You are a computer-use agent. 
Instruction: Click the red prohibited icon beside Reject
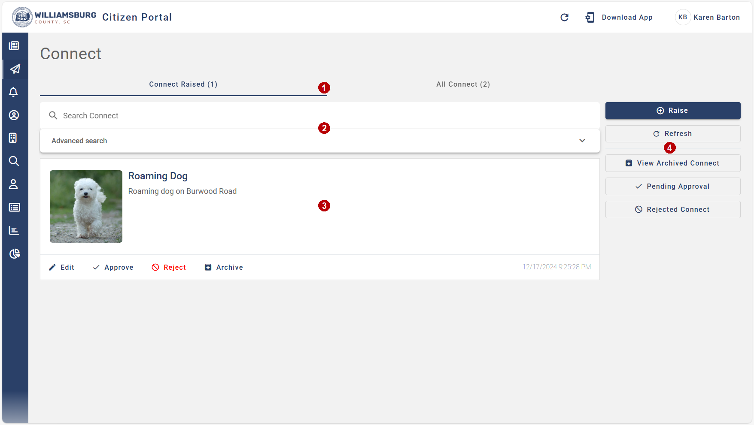point(155,267)
